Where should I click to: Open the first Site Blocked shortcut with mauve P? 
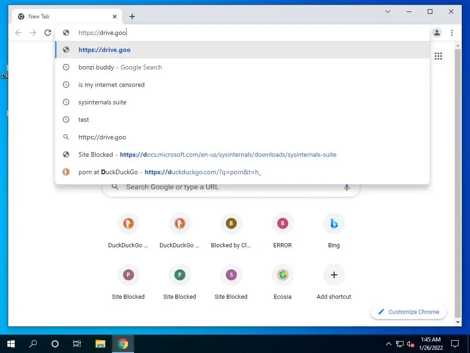coord(129,283)
